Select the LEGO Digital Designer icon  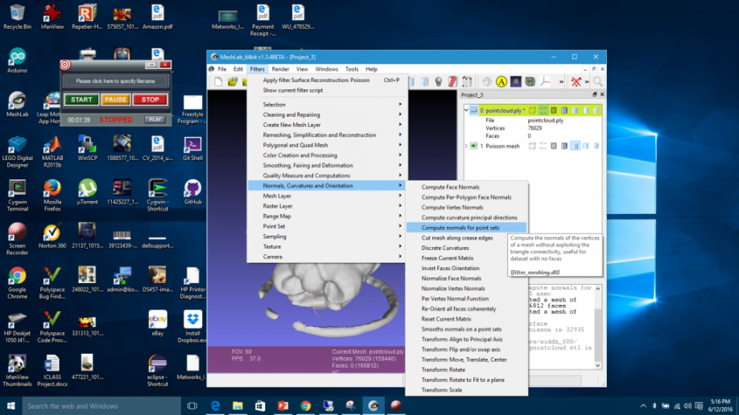(18, 152)
